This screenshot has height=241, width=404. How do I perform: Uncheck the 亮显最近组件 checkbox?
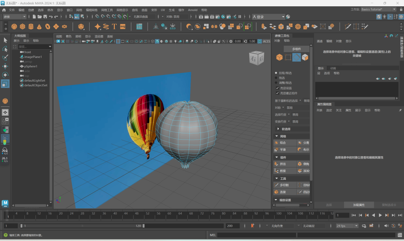click(x=277, y=93)
